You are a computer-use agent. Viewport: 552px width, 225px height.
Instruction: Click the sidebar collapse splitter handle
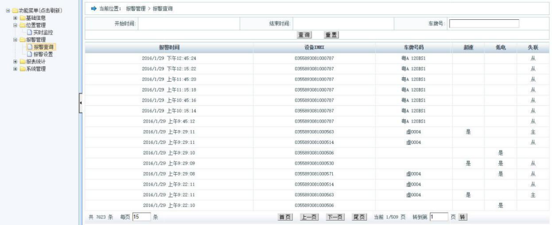point(80,103)
